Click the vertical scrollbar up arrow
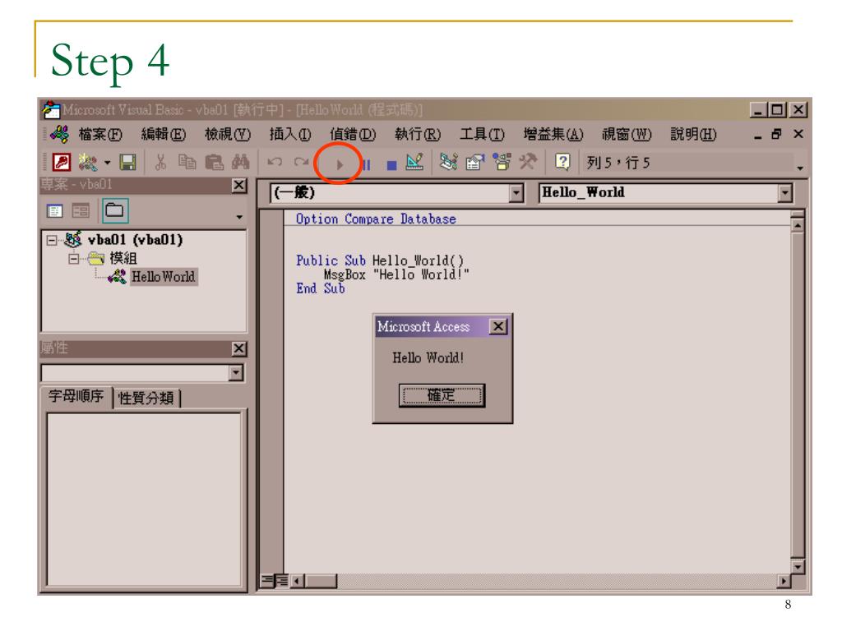 point(798,225)
